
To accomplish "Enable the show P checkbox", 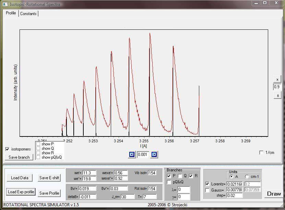I will pos(38,144).
